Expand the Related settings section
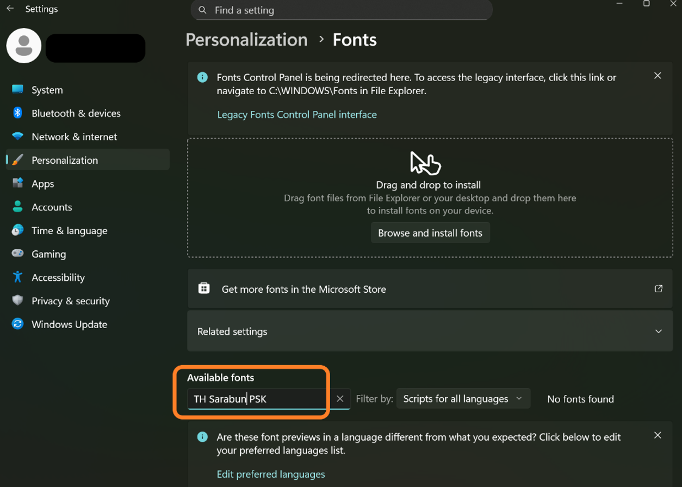 click(658, 331)
